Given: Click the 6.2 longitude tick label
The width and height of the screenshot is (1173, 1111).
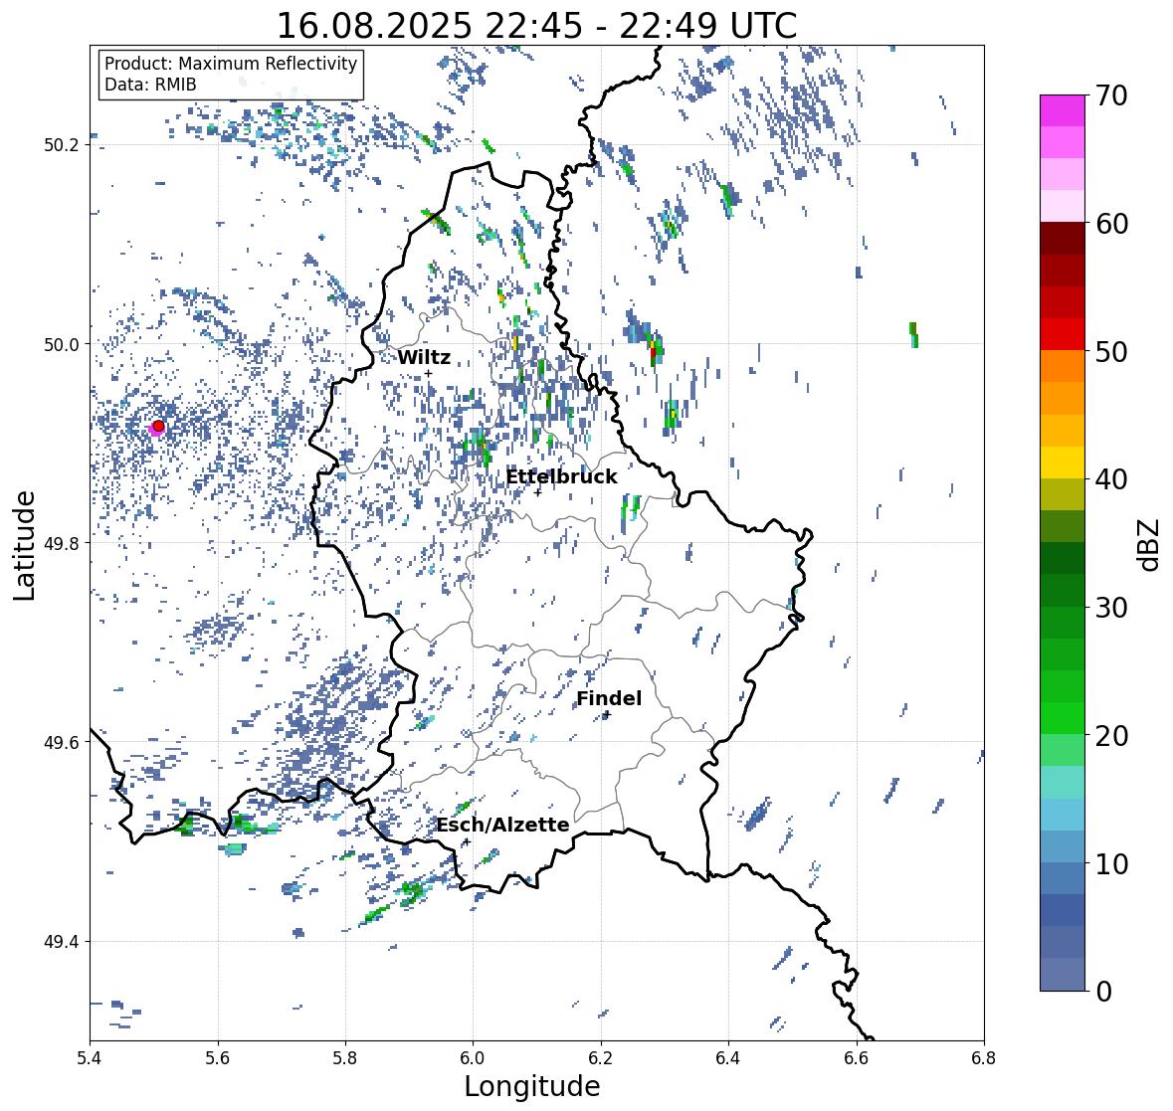Looking at the screenshot, I should [601, 1058].
